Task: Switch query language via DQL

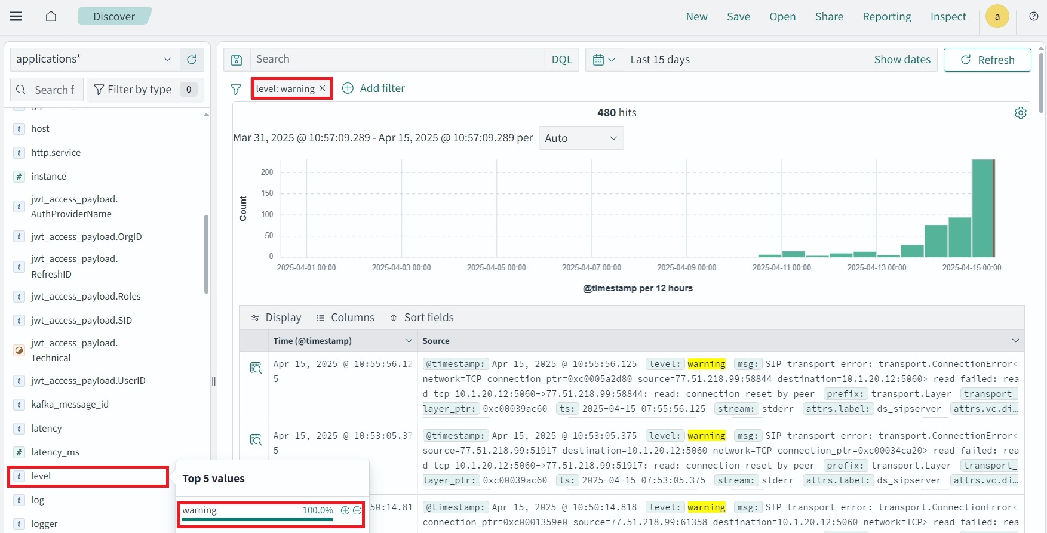Action: (561, 60)
